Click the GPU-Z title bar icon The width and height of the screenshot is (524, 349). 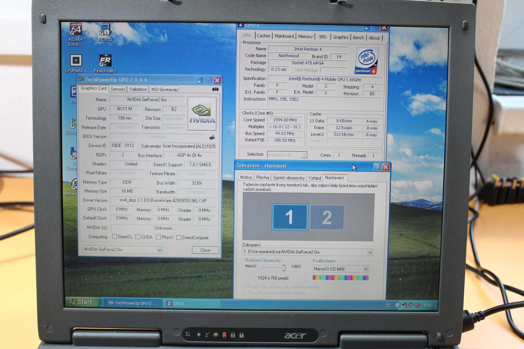[81, 79]
